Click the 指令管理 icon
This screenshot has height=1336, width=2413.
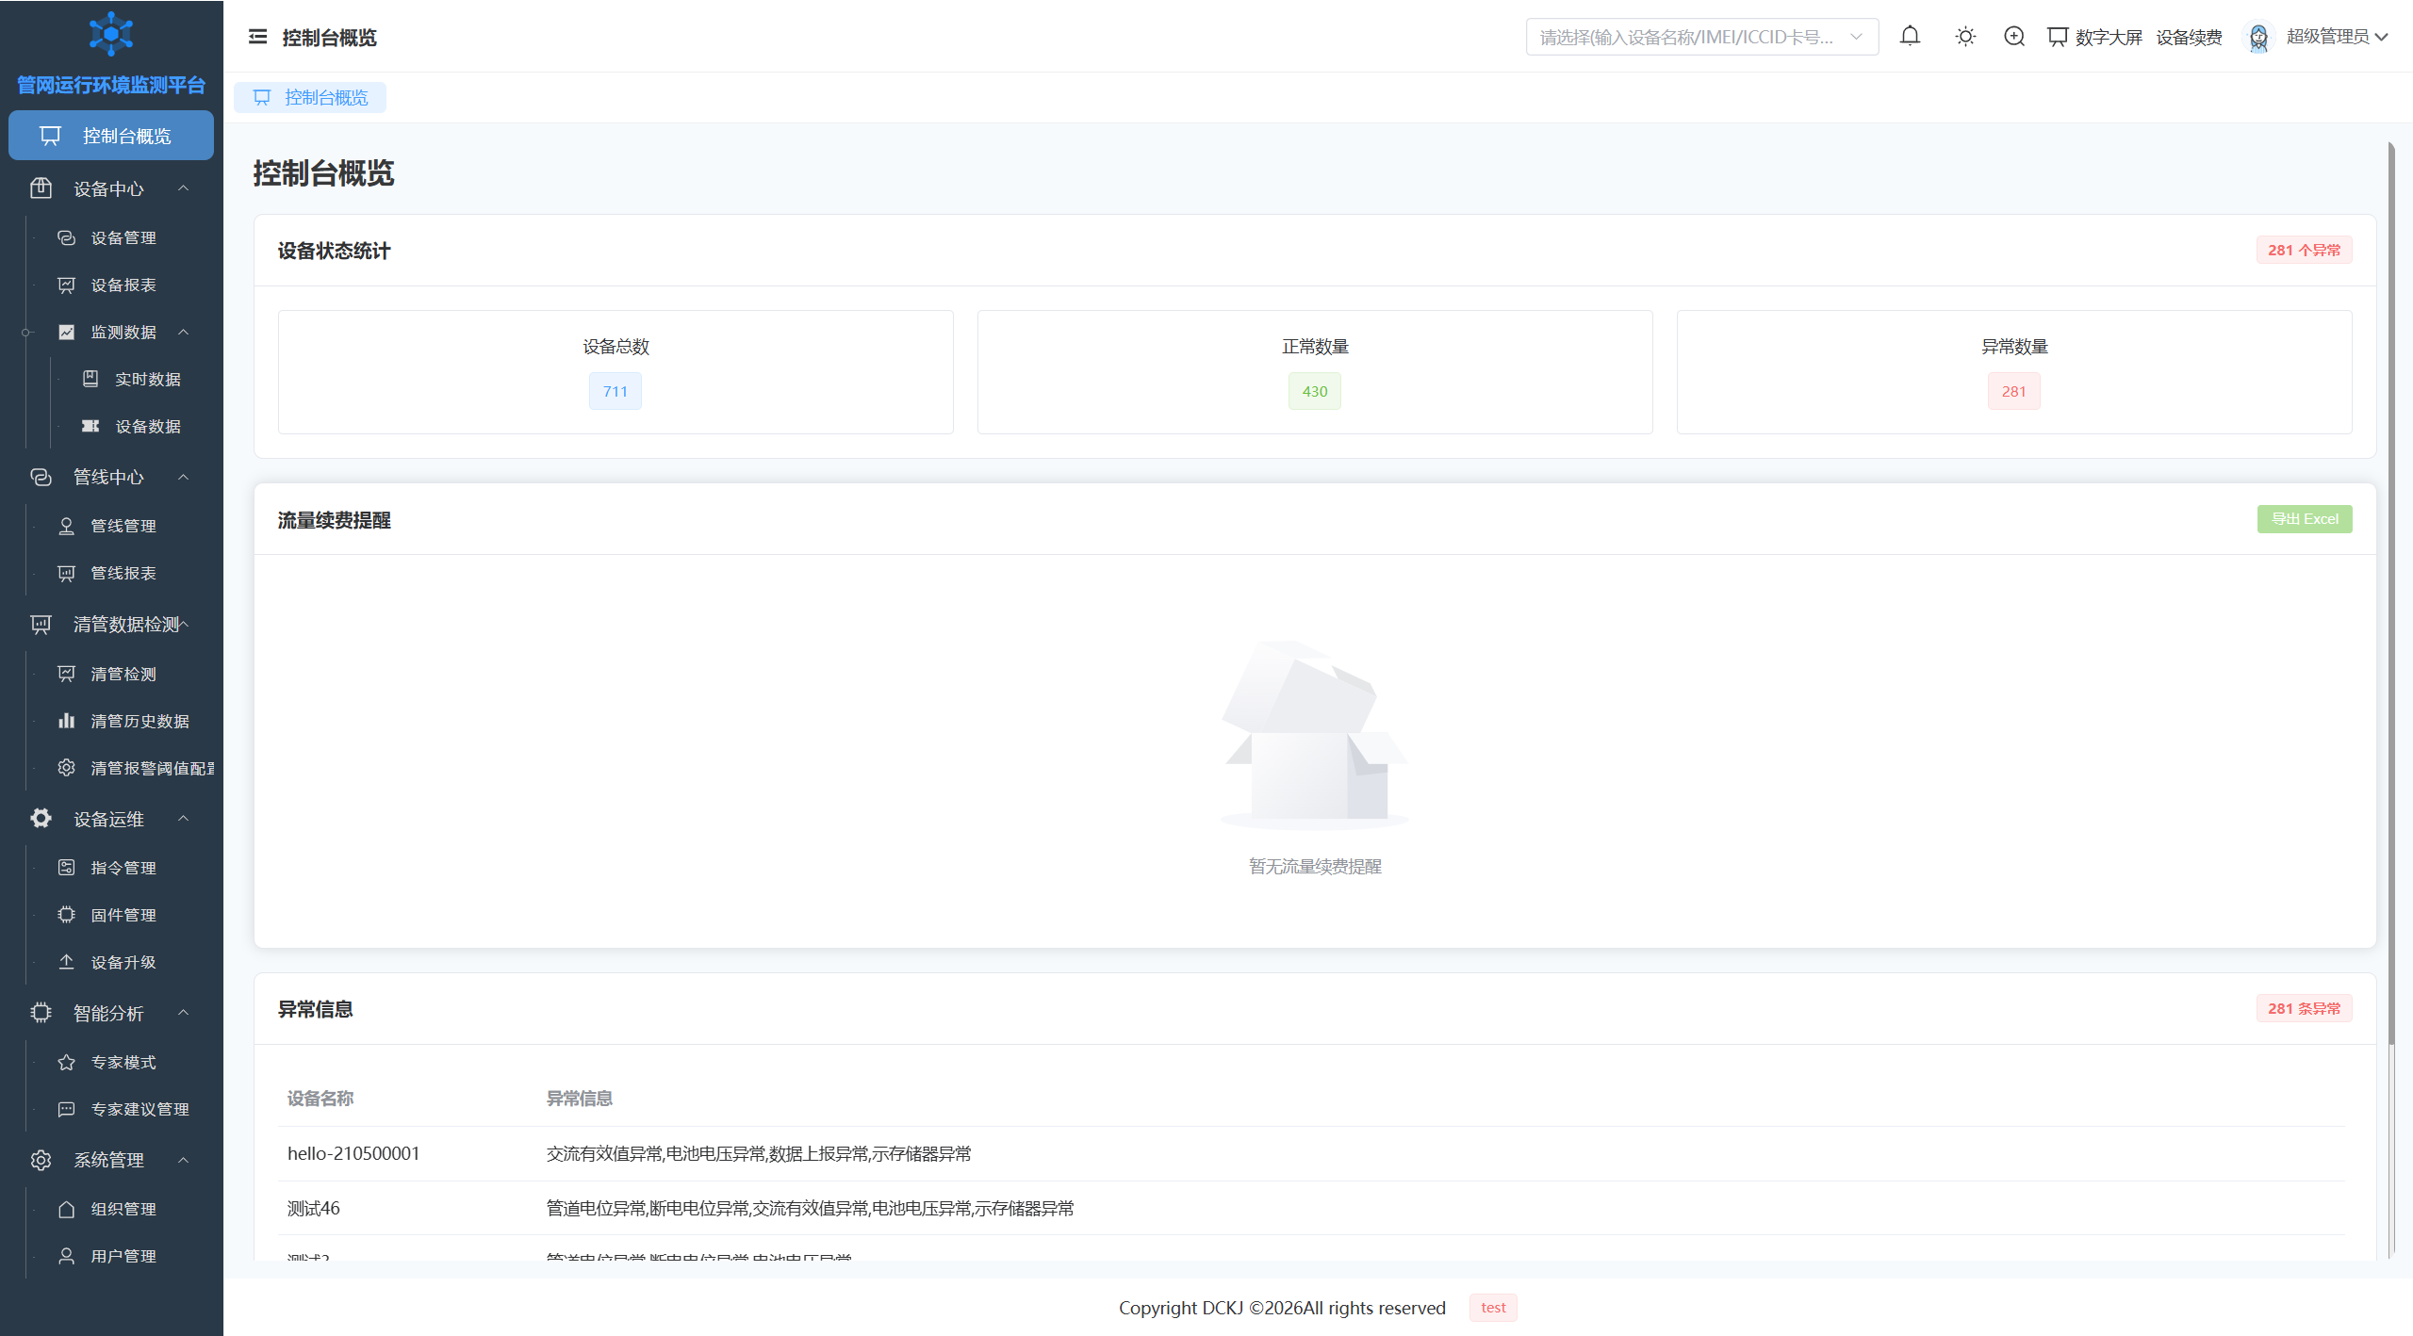pyautogui.click(x=66, y=868)
